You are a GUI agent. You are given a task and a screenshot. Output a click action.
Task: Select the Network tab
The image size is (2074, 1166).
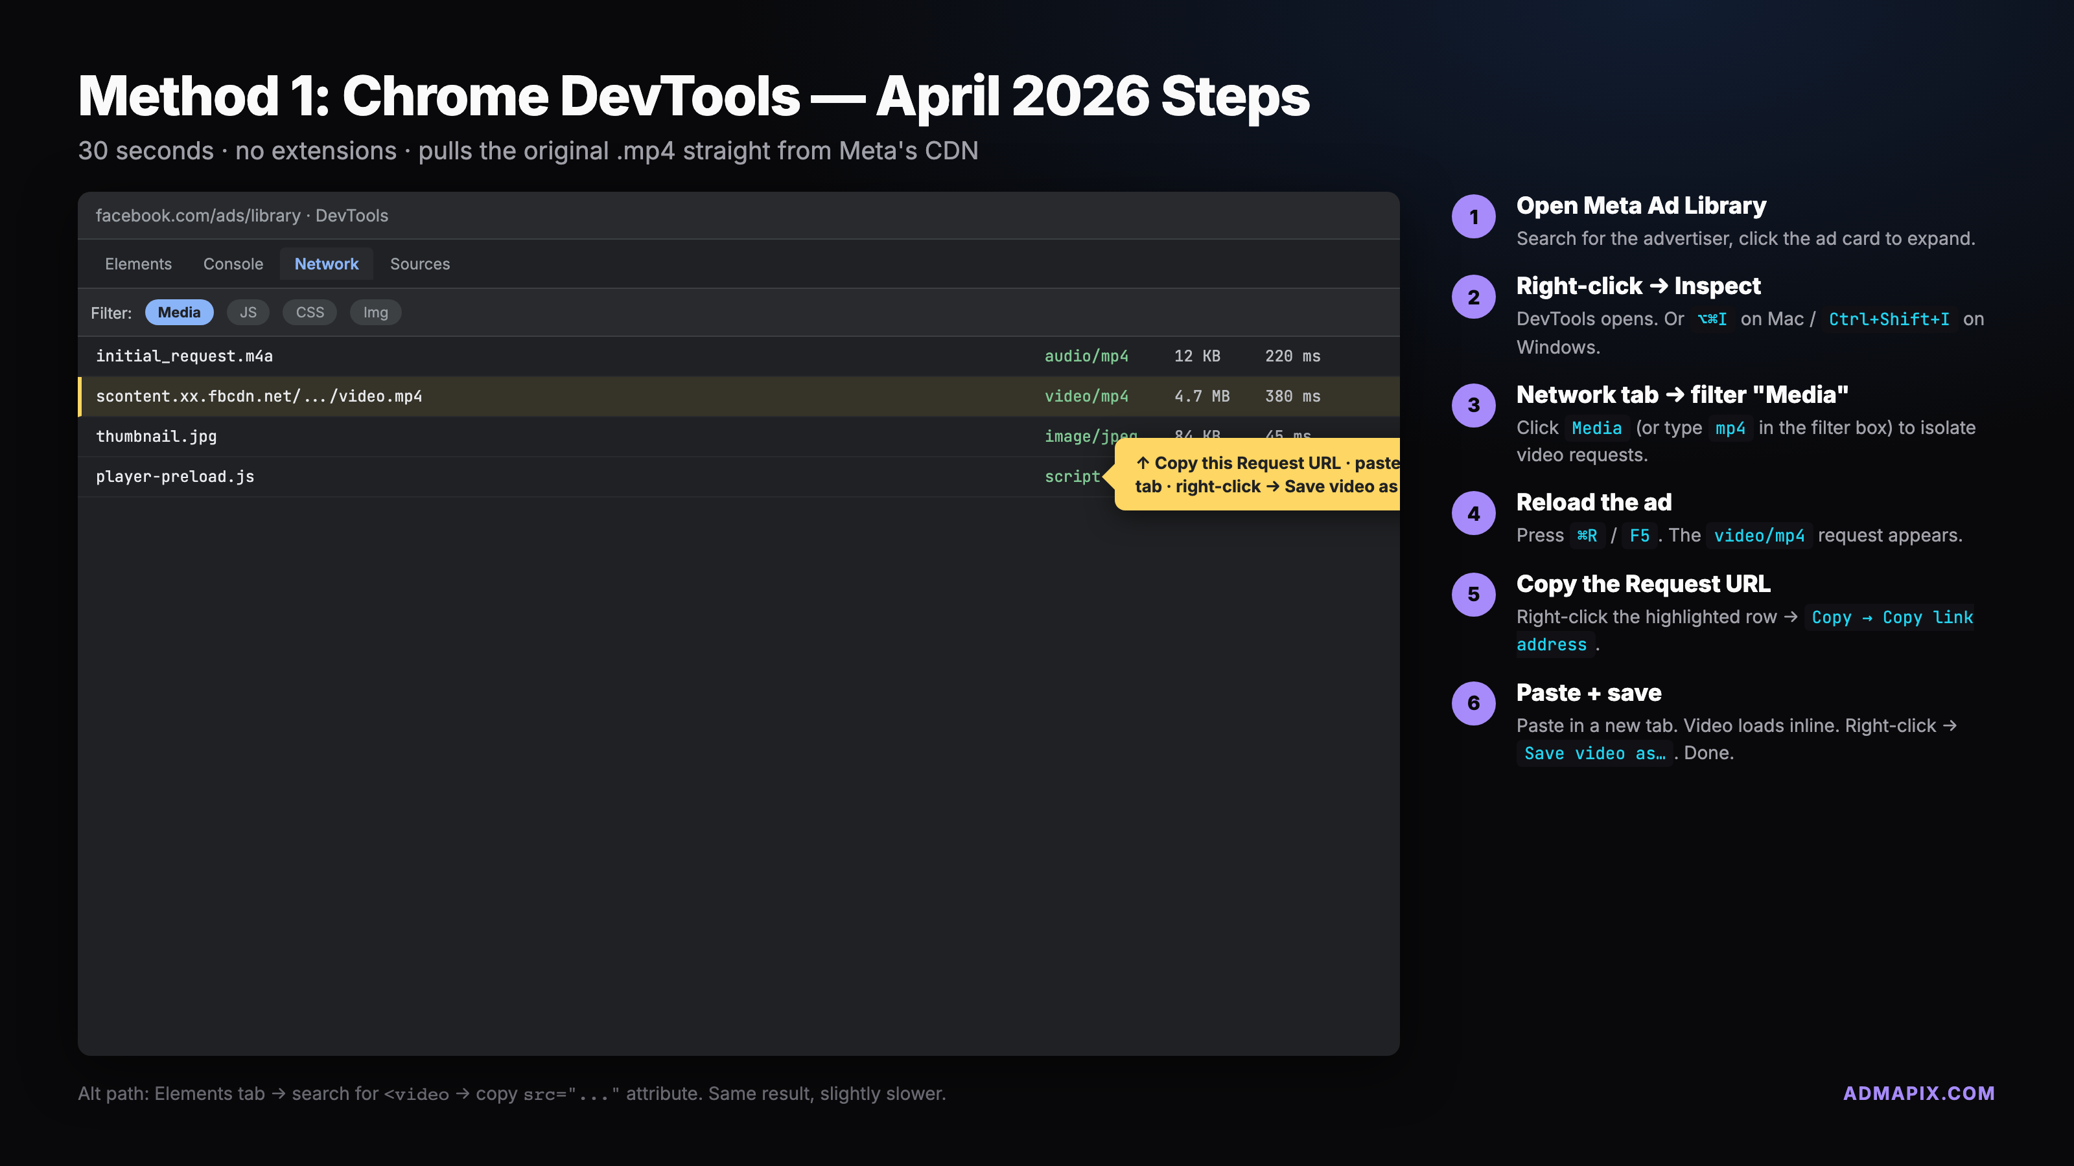326,264
